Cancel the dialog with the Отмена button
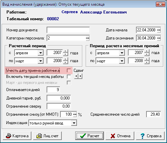The image size is (167, 143). tap(120, 136)
